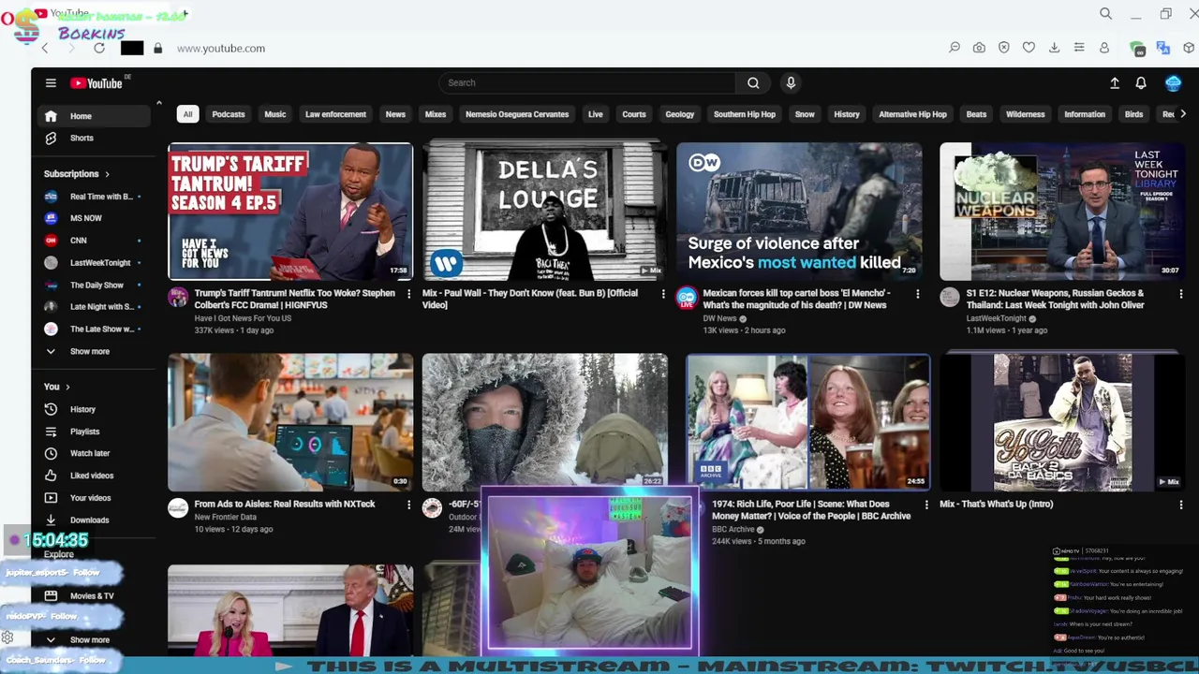The width and height of the screenshot is (1199, 674).
Task: Open options menu for From Ads to Aisles
Action: [408, 505]
